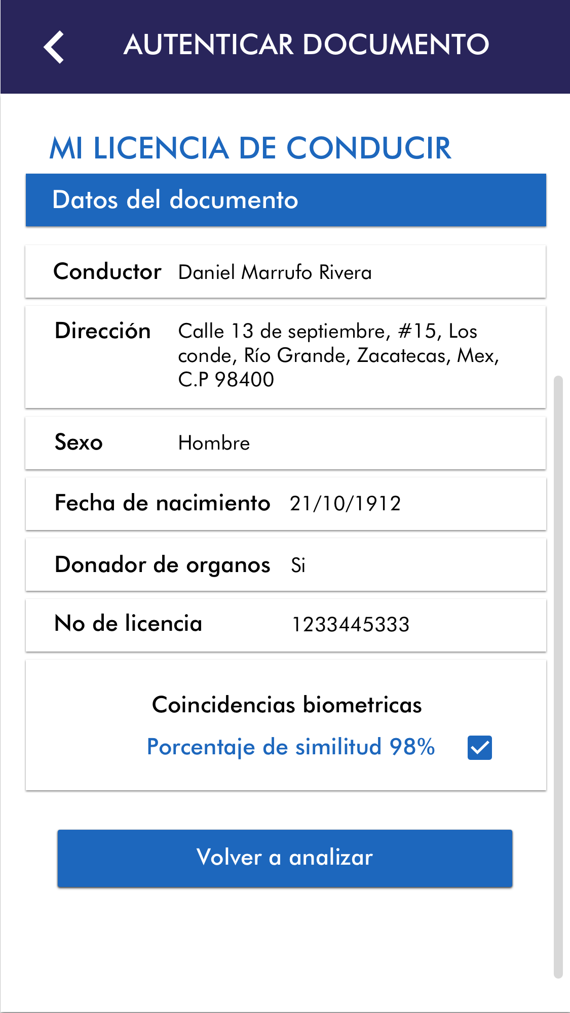Click the Dirección label
The width and height of the screenshot is (570, 1013).
coord(103,331)
